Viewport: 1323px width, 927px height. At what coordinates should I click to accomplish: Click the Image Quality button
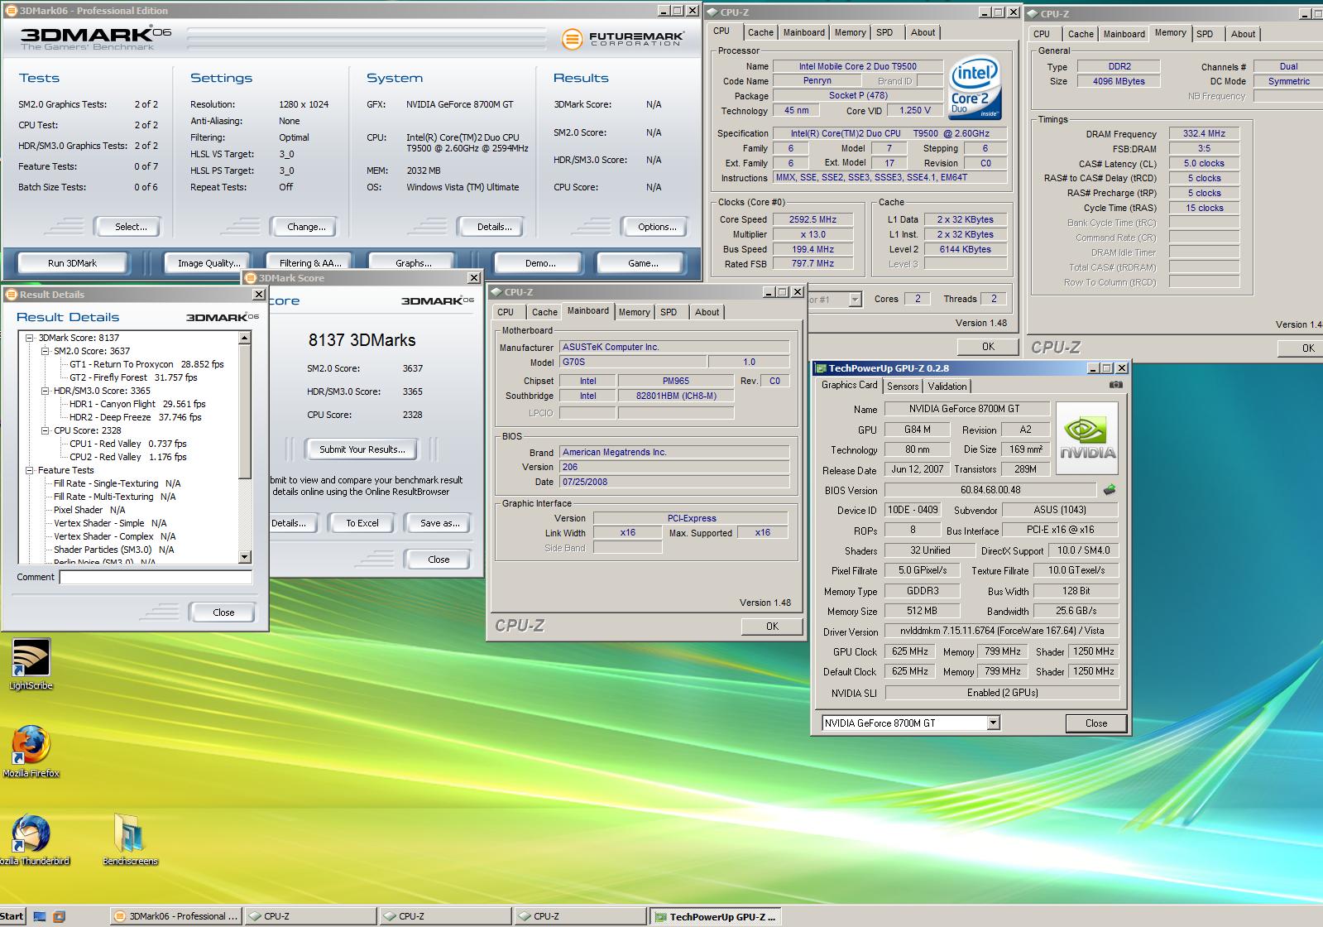209,263
